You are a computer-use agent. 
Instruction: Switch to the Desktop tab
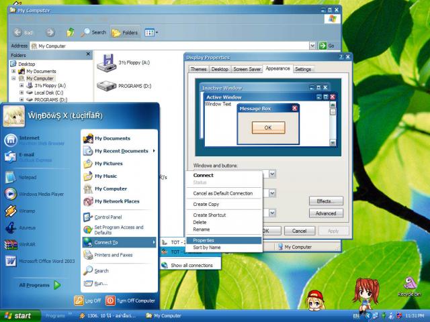pos(220,69)
